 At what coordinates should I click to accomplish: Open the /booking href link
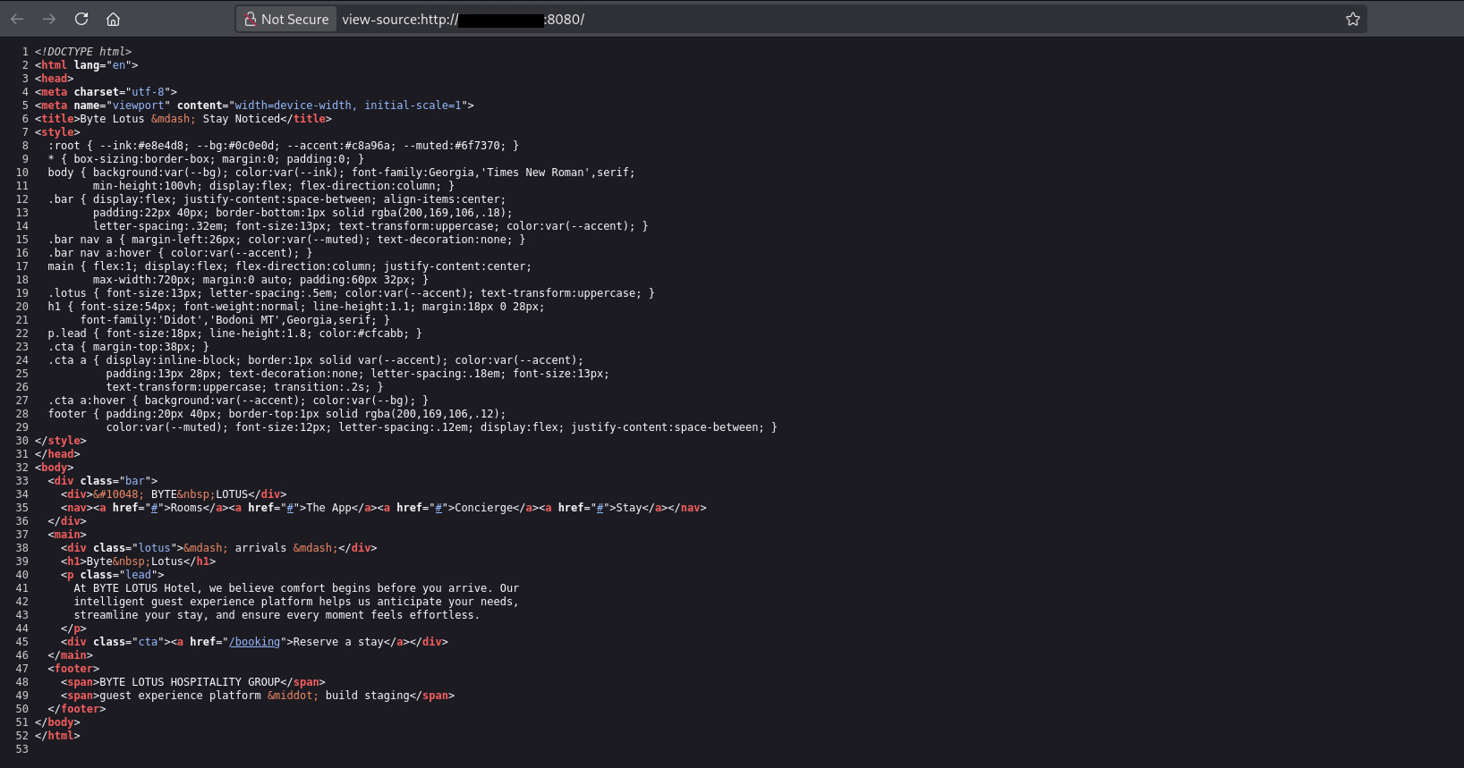coord(254,642)
